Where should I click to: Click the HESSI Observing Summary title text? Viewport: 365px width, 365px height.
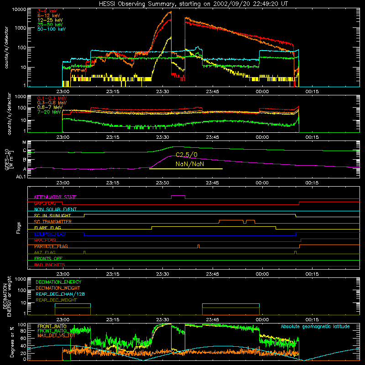[x=193, y=4]
